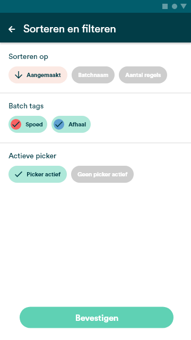Enable the Geen picker actief filter
Viewport: 191px width, 340px height.
102,174
